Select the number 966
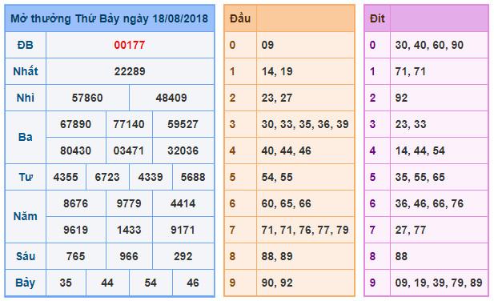This screenshot has width=494, height=301. click(129, 257)
